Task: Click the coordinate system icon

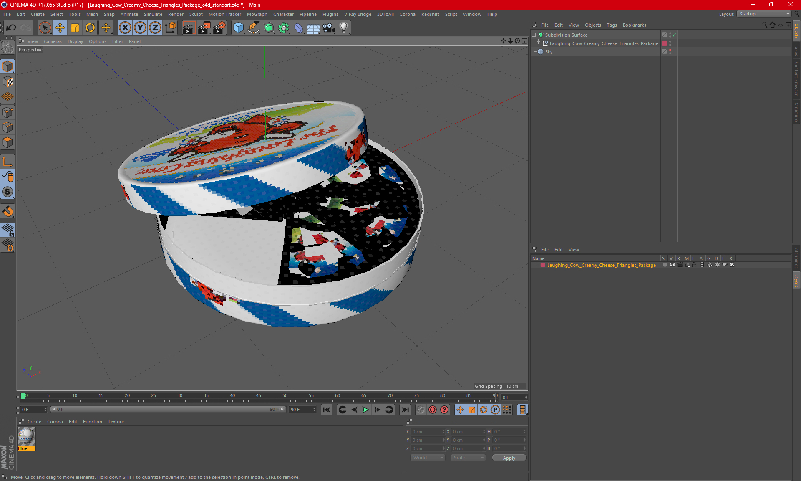Action: pyautogui.click(x=170, y=28)
